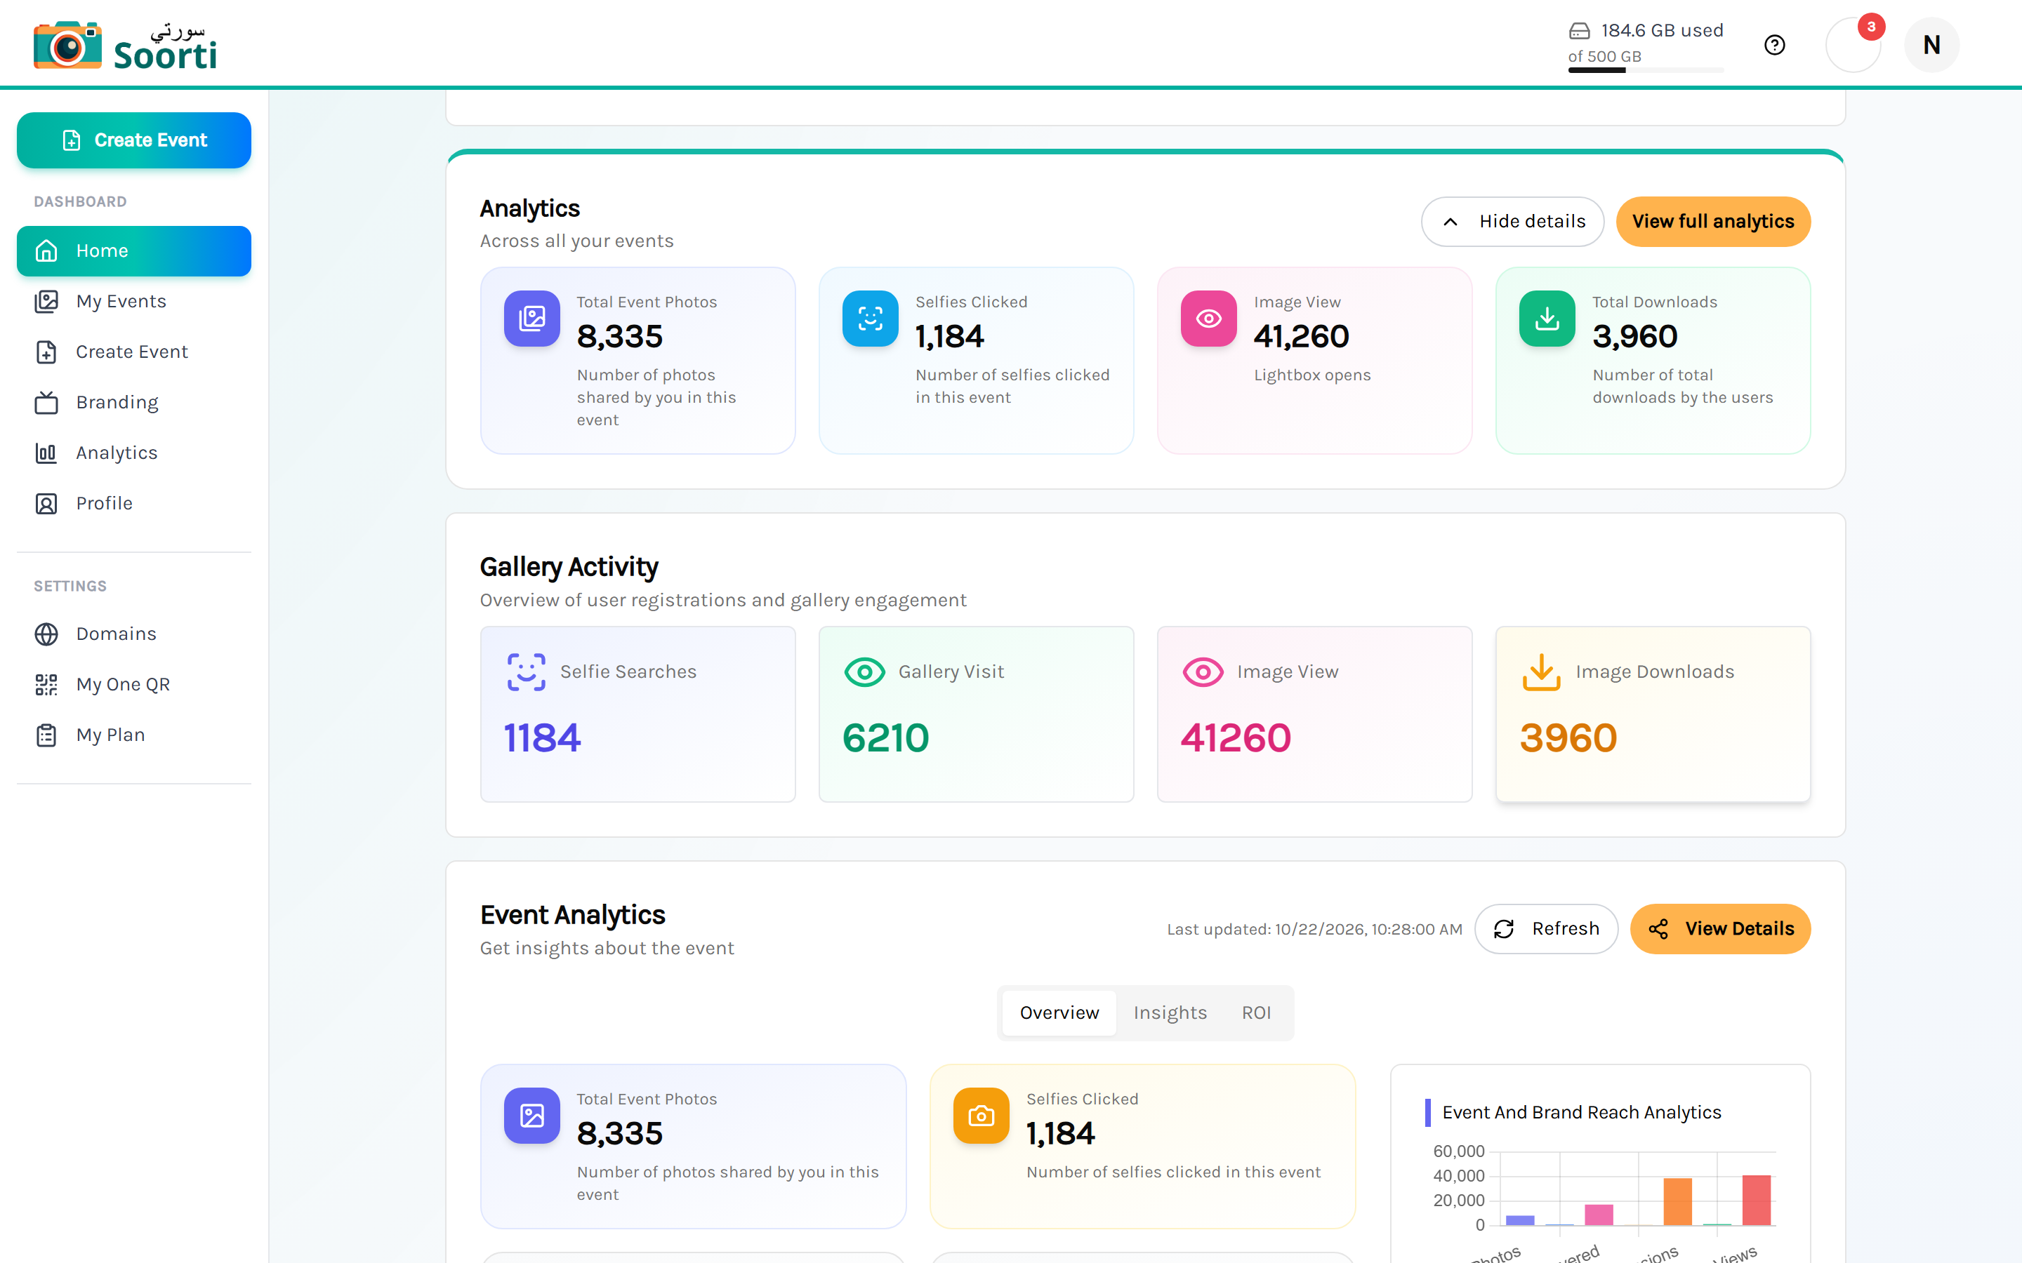The height and width of the screenshot is (1263, 2022).
Task: Click the Event Analytics Total Event Photos icon
Action: click(x=531, y=1115)
